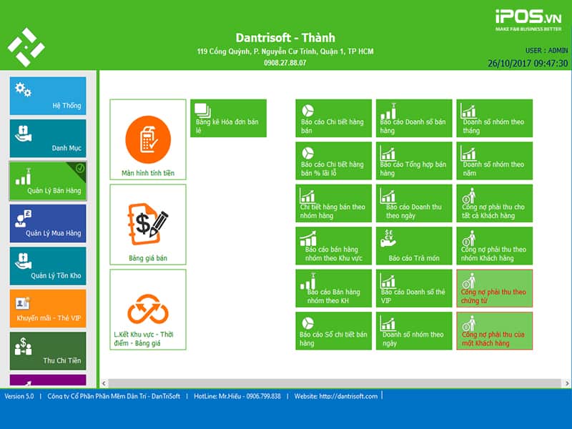Click the L.Kết Khu vực - Thời điểm icon
This screenshot has width=572, height=429.
(x=147, y=310)
